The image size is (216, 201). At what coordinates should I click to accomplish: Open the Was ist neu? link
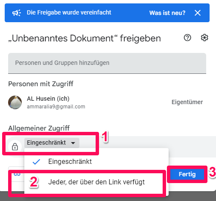pyautogui.click(x=167, y=13)
